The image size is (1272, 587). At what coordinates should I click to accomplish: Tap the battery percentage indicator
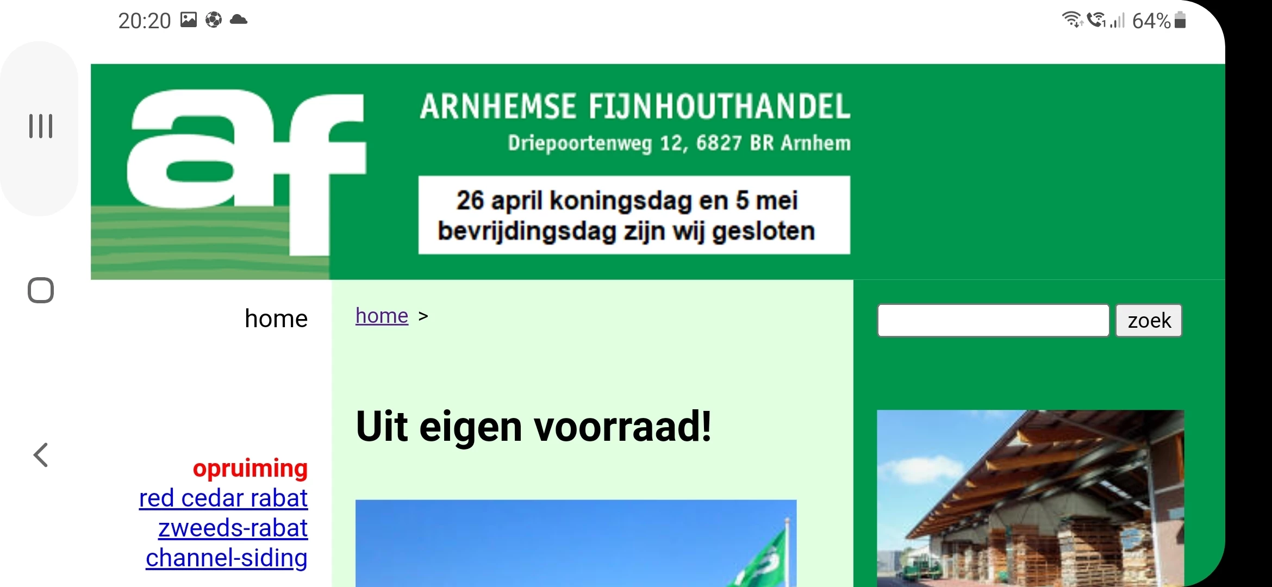click(x=1151, y=21)
